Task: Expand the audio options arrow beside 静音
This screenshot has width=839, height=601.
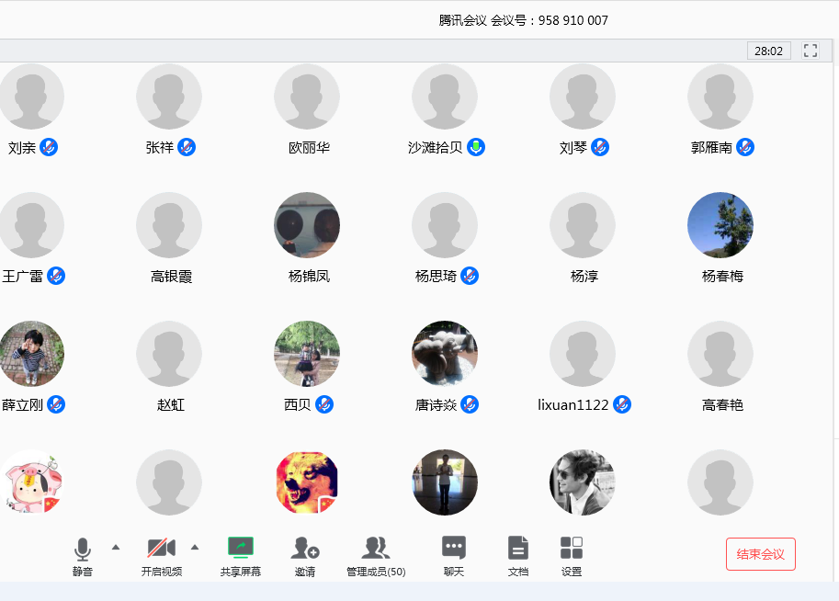Action: tap(116, 547)
